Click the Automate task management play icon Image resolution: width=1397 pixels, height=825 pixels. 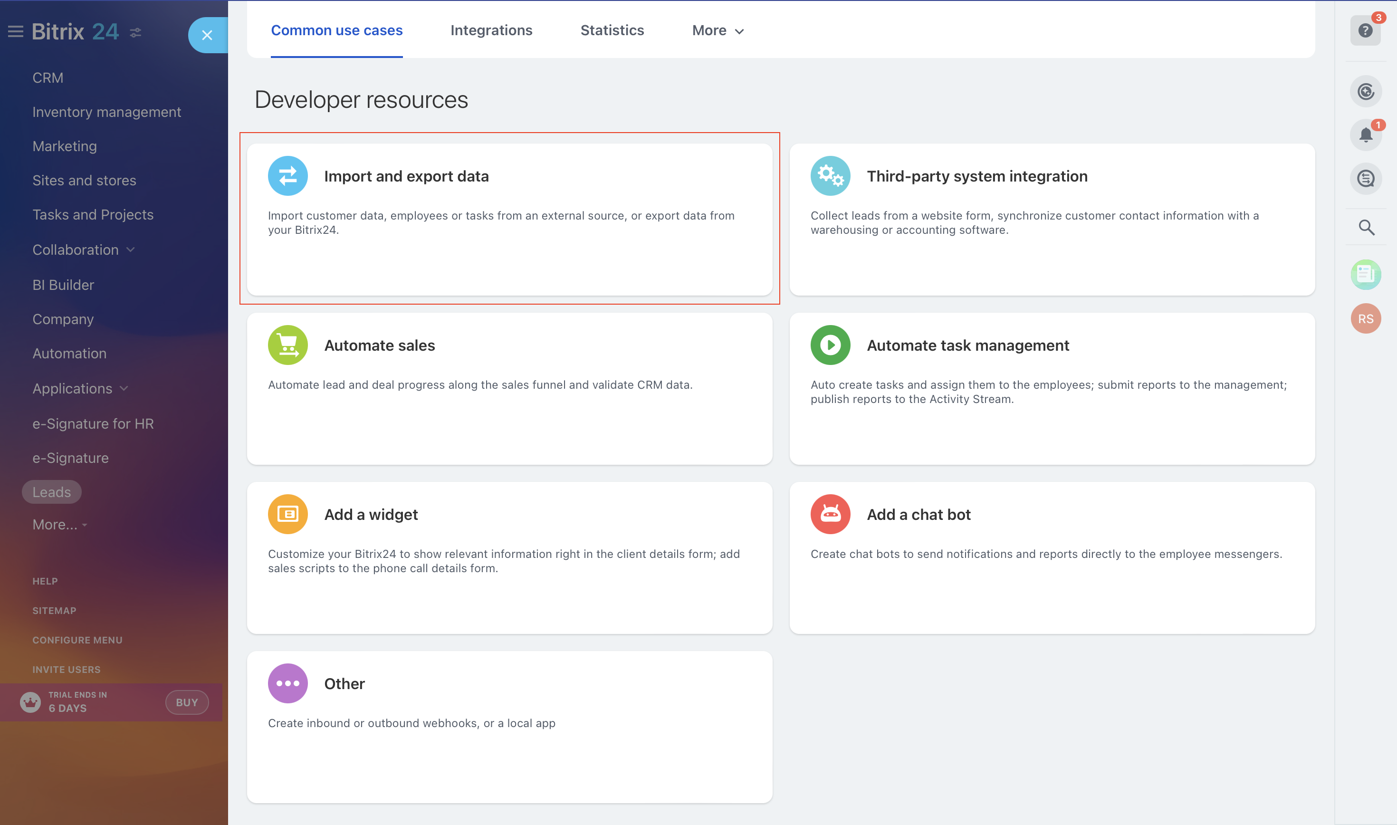(x=830, y=345)
